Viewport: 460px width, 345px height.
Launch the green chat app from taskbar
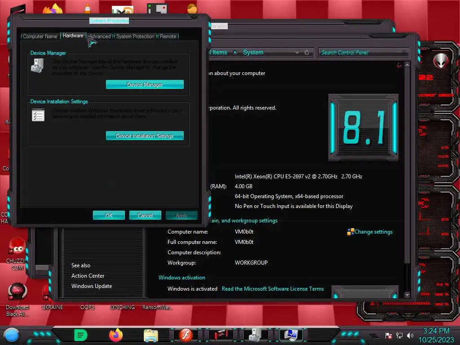click(81, 335)
